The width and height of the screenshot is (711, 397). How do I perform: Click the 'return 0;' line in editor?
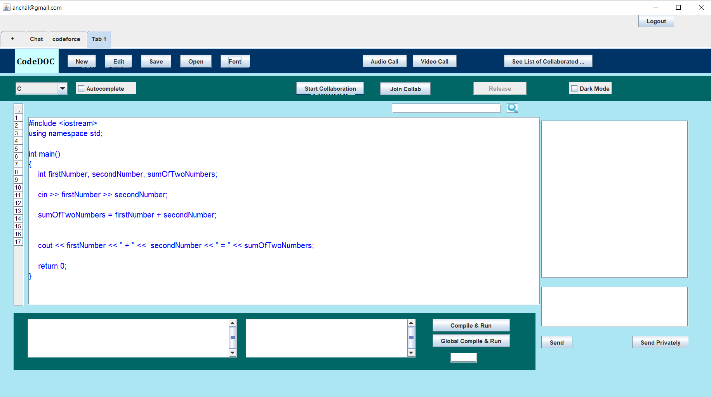point(52,266)
